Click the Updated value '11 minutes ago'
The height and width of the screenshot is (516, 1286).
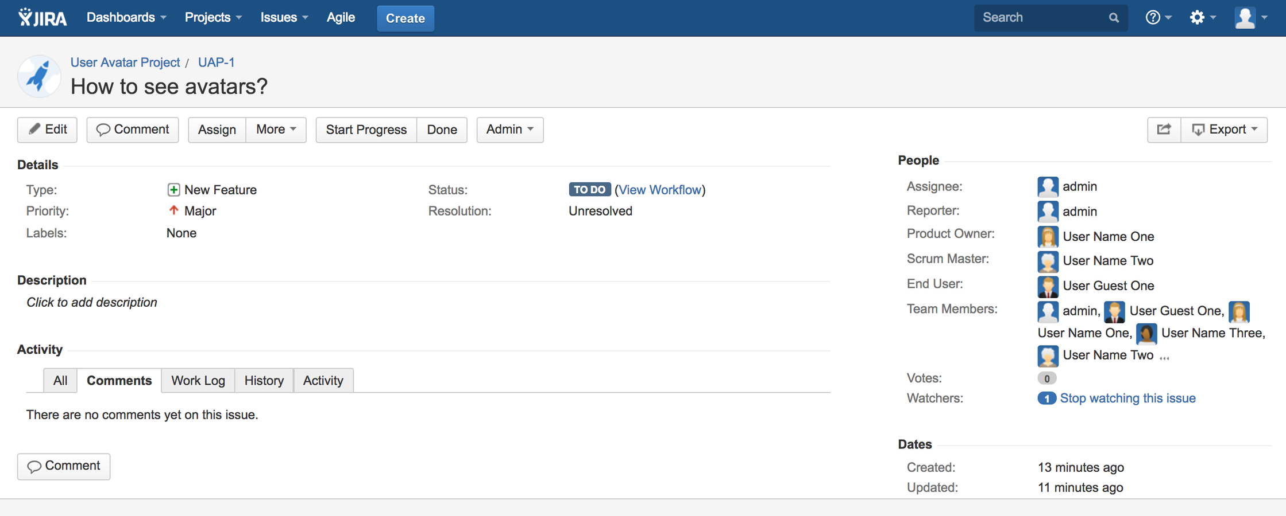coord(1080,487)
